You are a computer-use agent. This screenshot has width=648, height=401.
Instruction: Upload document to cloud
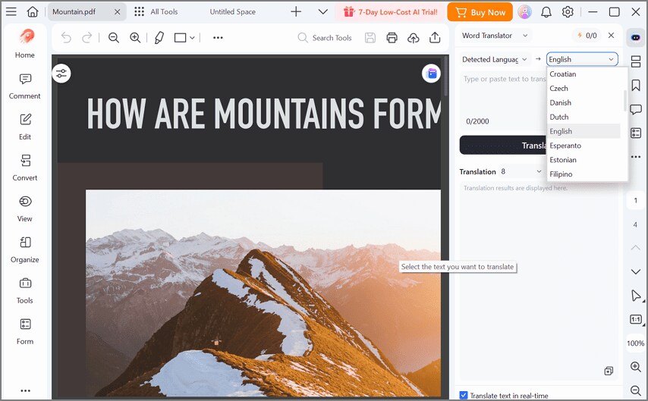click(x=414, y=38)
